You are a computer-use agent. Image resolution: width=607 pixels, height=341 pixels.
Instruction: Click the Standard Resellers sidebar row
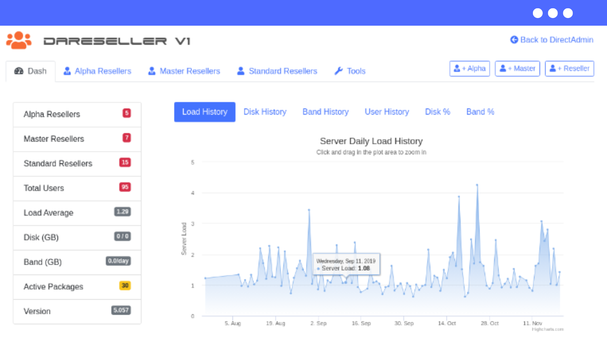pos(77,164)
